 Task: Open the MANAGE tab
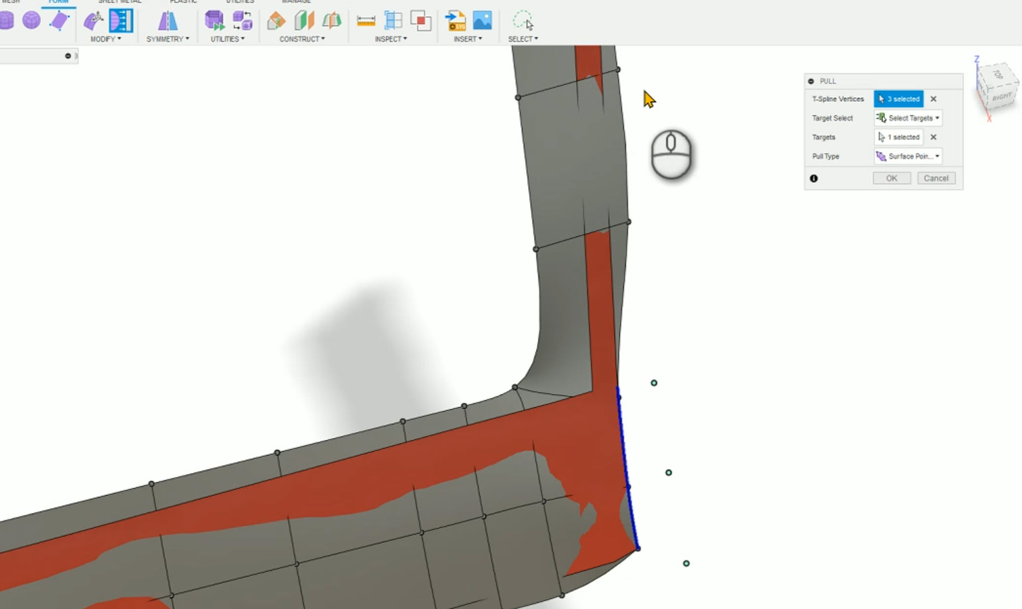296,2
